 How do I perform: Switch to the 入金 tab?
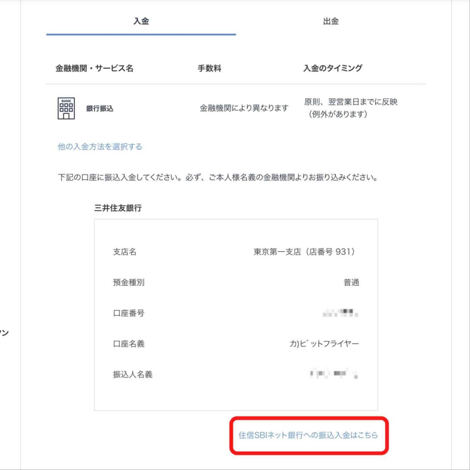point(141,21)
